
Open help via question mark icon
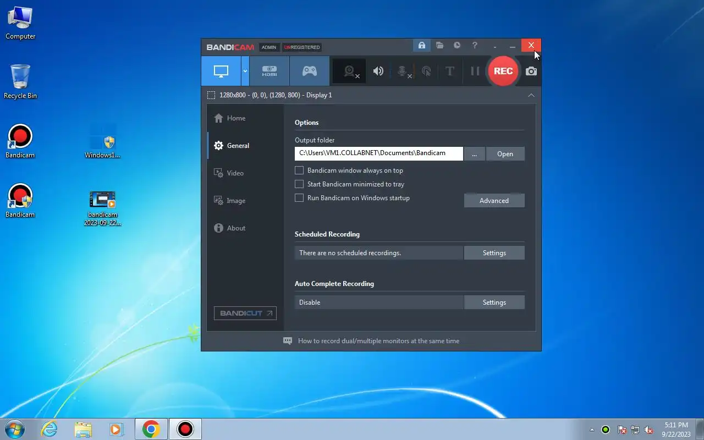tap(475, 46)
